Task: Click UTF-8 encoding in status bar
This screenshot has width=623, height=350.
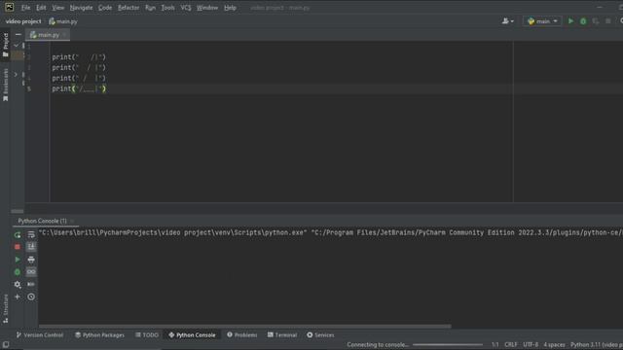Action: pyautogui.click(x=531, y=344)
